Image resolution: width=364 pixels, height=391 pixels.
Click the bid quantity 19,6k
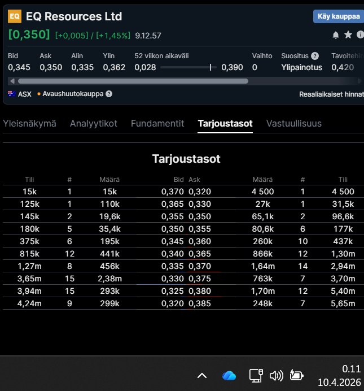(110, 216)
